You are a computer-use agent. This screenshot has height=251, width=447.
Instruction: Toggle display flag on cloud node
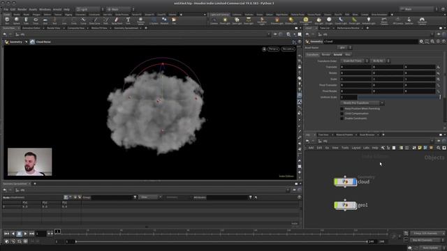click(x=354, y=181)
